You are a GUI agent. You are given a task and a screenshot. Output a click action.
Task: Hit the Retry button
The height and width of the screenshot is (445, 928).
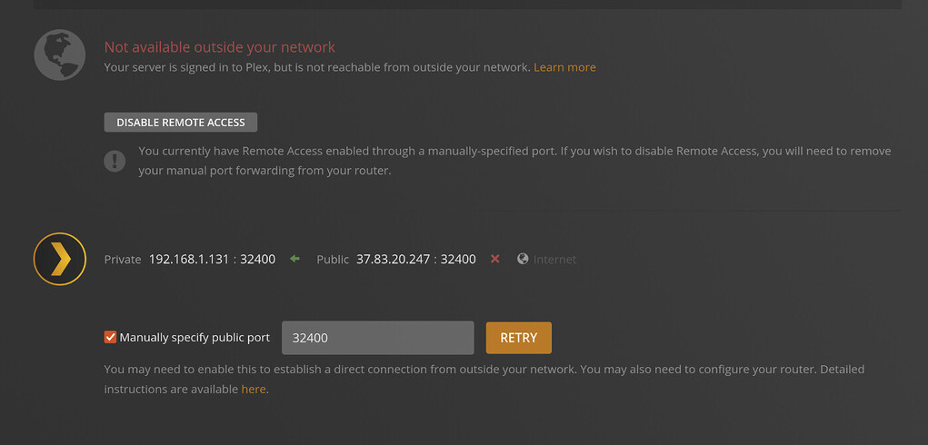click(x=518, y=337)
